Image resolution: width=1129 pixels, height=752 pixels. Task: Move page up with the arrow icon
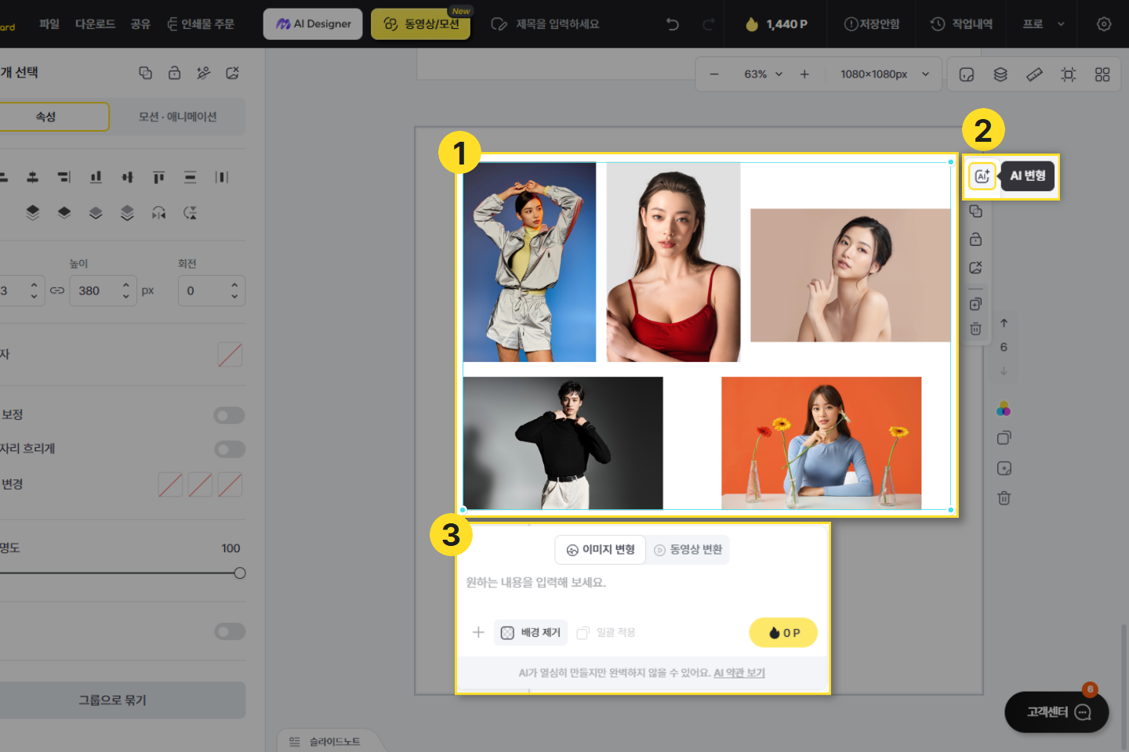[1004, 323]
